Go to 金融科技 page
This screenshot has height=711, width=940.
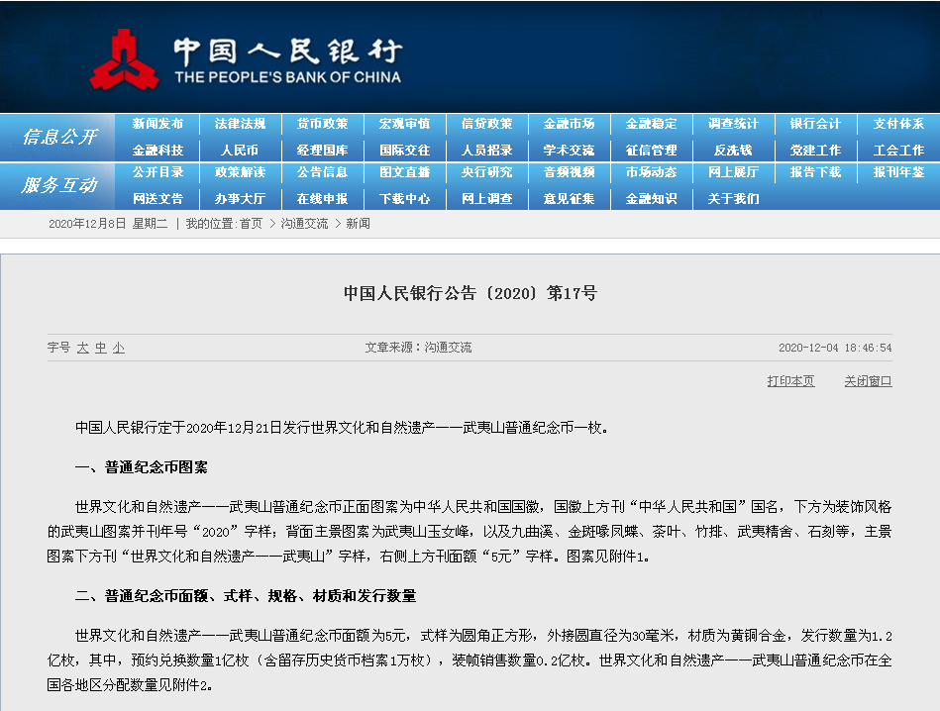point(157,150)
